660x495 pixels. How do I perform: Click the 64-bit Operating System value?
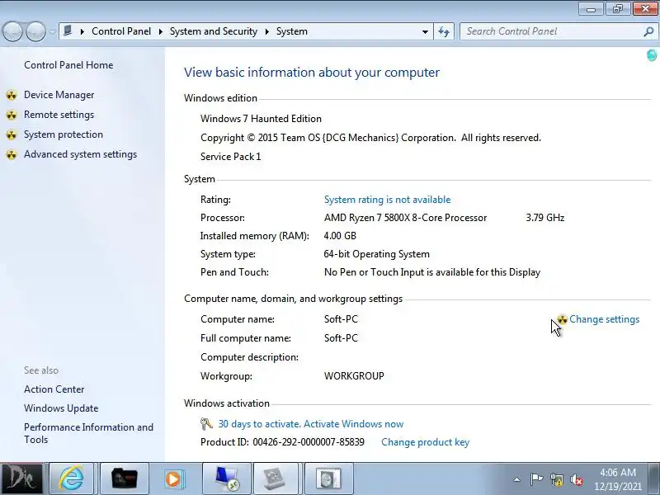click(x=377, y=254)
